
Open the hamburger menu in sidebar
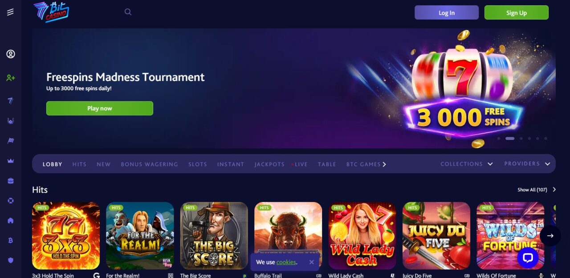(10, 12)
